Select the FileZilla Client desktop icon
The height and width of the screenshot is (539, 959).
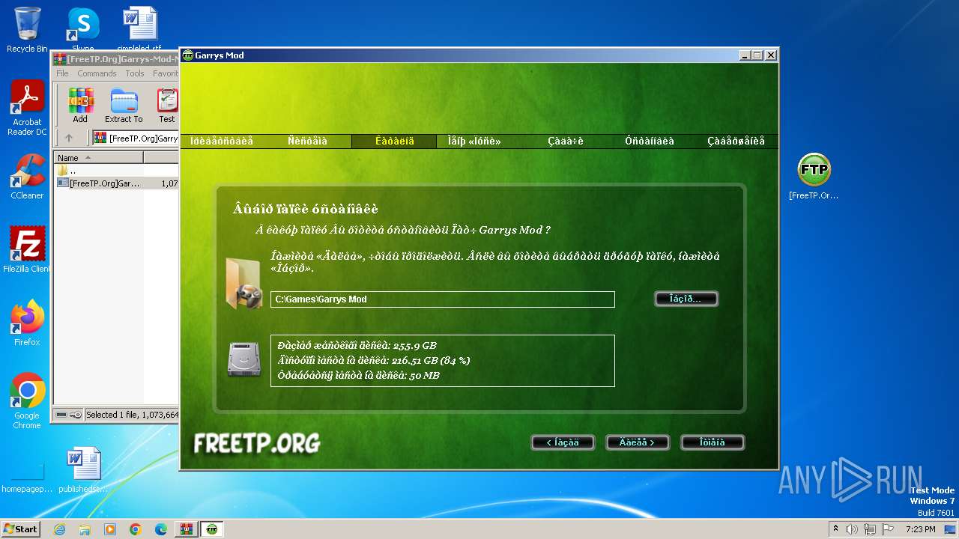(x=27, y=249)
